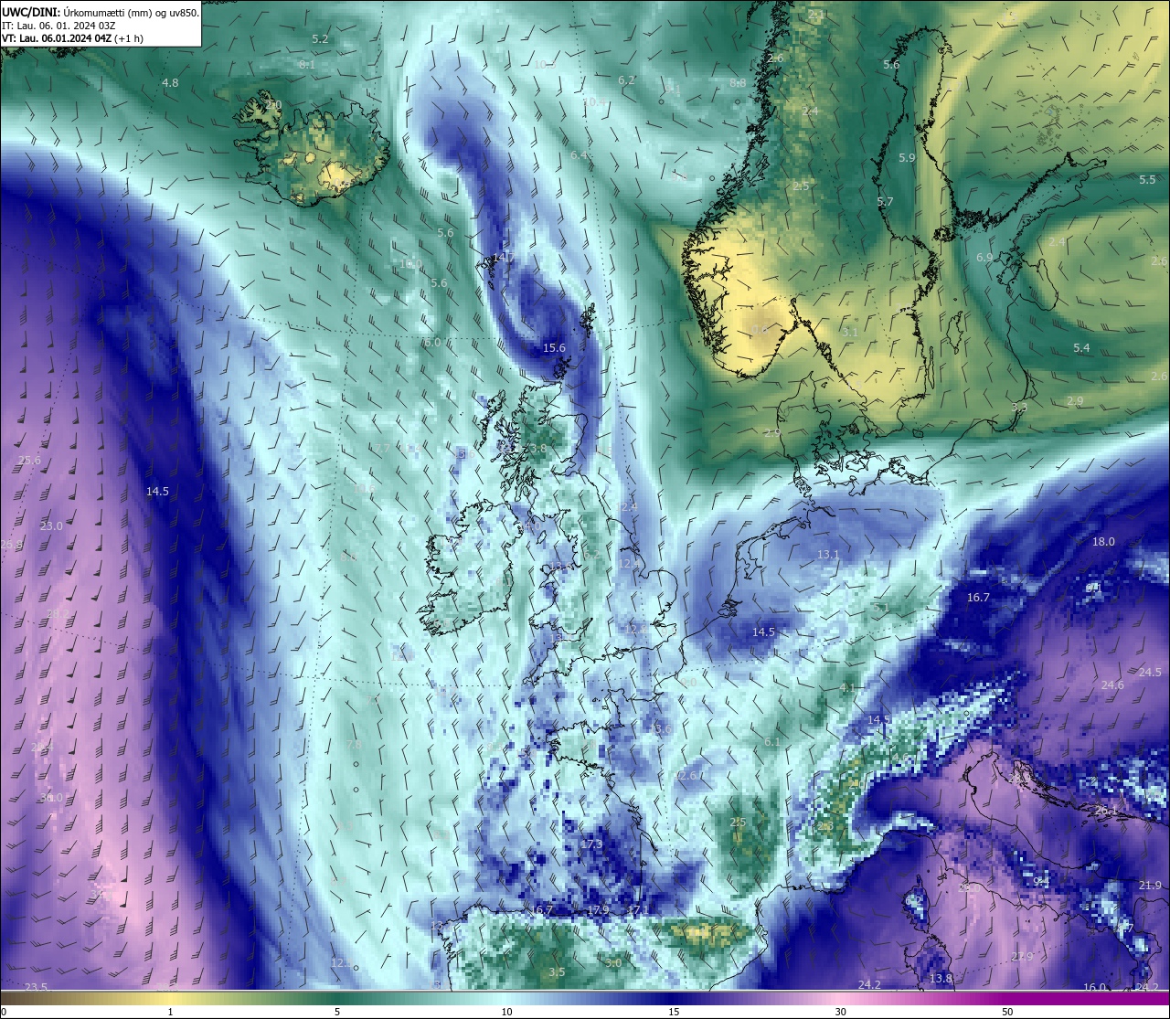Click the 16.0 value label
This screenshot has height=1019, width=1170.
click(1094, 987)
